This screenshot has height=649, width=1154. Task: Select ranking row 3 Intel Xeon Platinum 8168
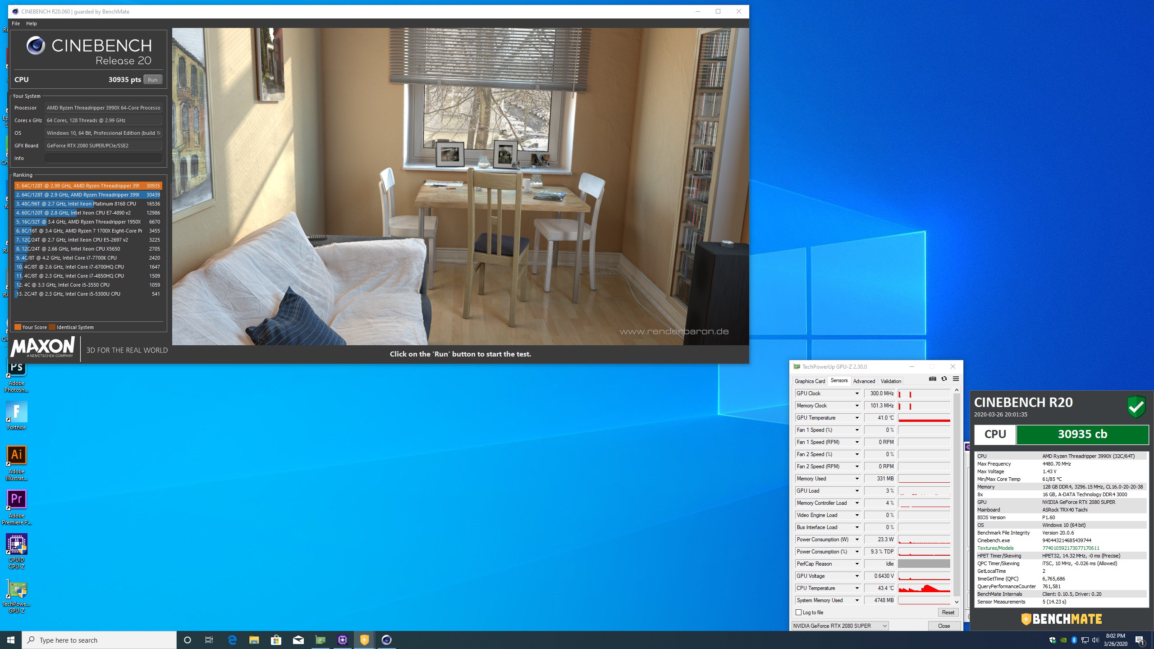click(88, 204)
